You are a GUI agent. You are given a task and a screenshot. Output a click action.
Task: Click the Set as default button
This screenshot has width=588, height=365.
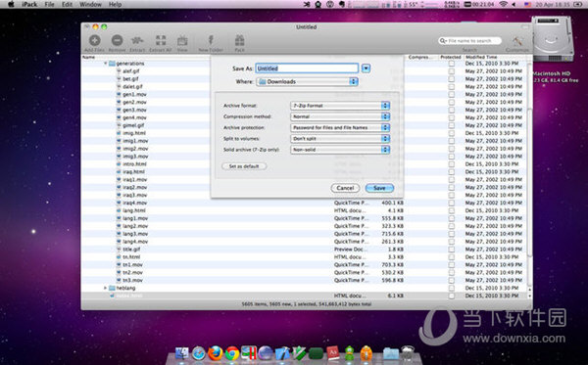tap(244, 166)
